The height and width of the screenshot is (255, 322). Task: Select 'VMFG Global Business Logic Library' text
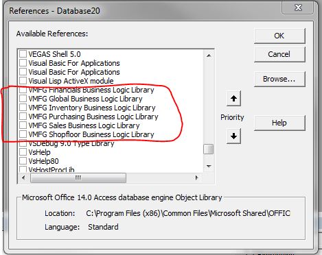(85, 99)
